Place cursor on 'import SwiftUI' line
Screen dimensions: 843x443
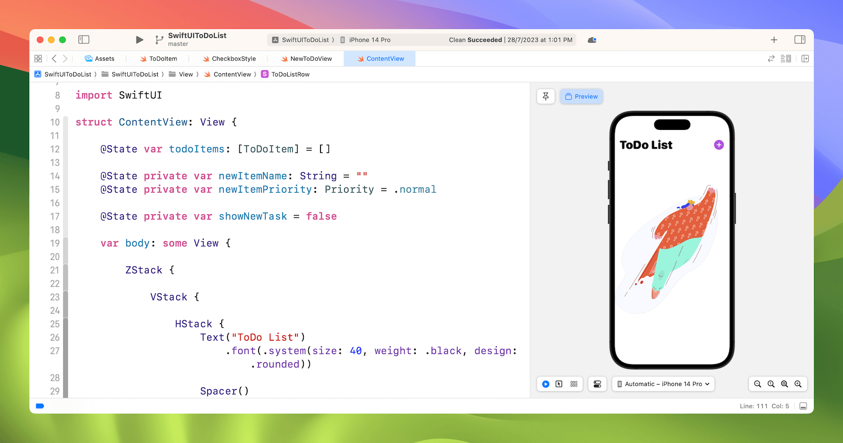119,95
